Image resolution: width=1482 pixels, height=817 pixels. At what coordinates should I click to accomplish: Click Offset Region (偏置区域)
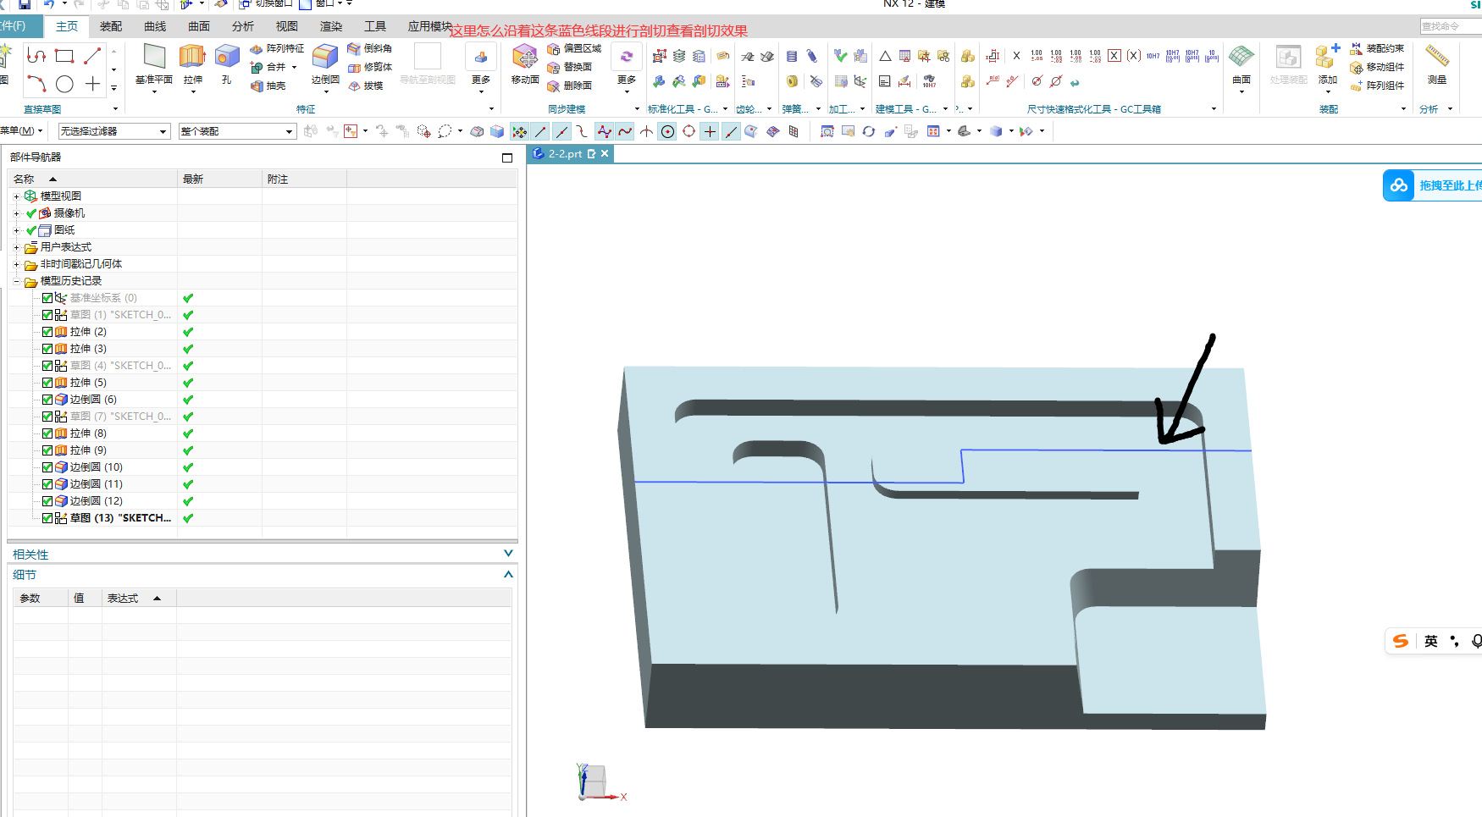(574, 48)
